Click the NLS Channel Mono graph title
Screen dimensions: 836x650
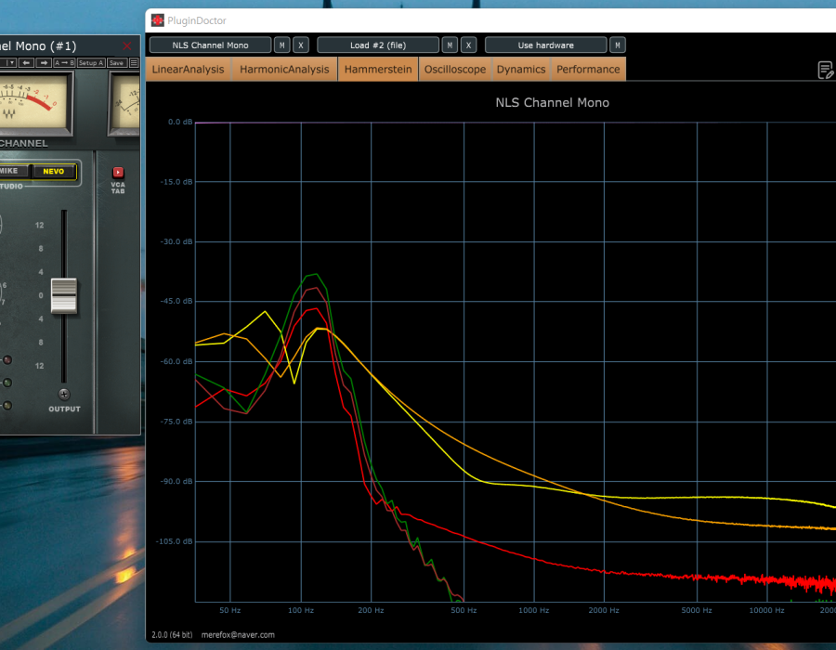(553, 103)
